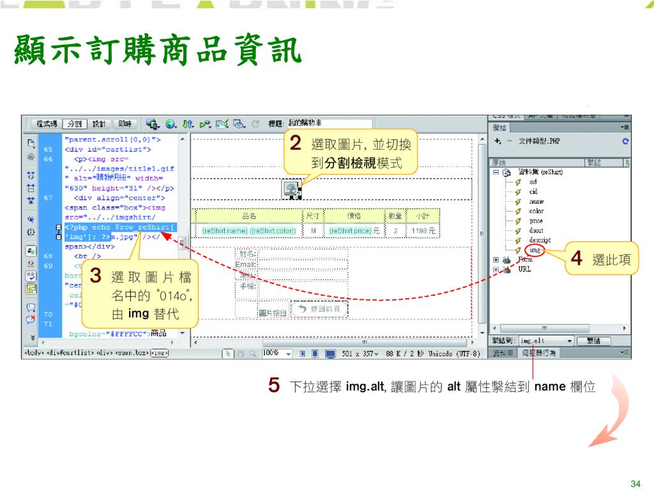Click the W3C validation icon
Viewport: 654px width, 490px height.
(205, 124)
